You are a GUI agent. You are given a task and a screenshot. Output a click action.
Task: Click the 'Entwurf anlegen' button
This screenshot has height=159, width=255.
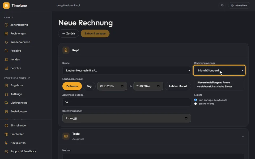point(95,34)
